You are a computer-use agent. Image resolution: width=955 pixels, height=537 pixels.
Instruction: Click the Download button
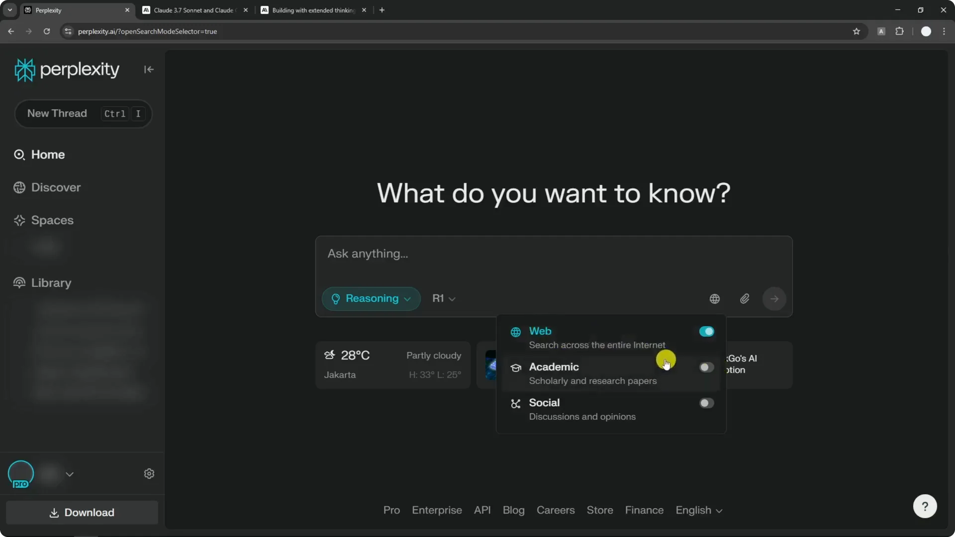82,513
